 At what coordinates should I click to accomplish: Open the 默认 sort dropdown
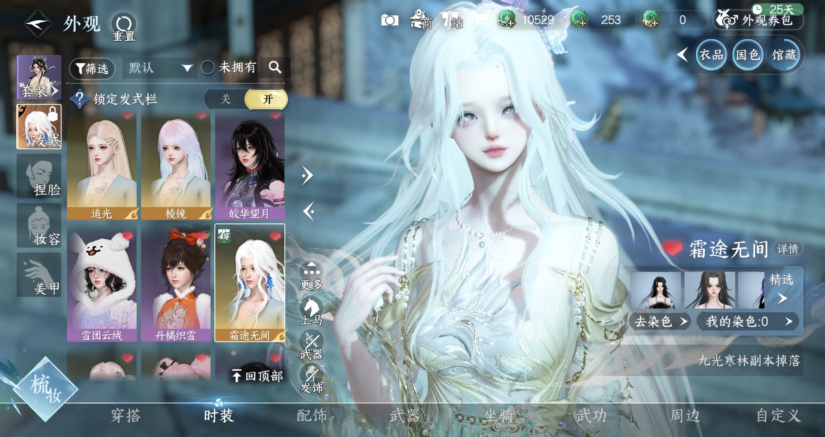159,68
